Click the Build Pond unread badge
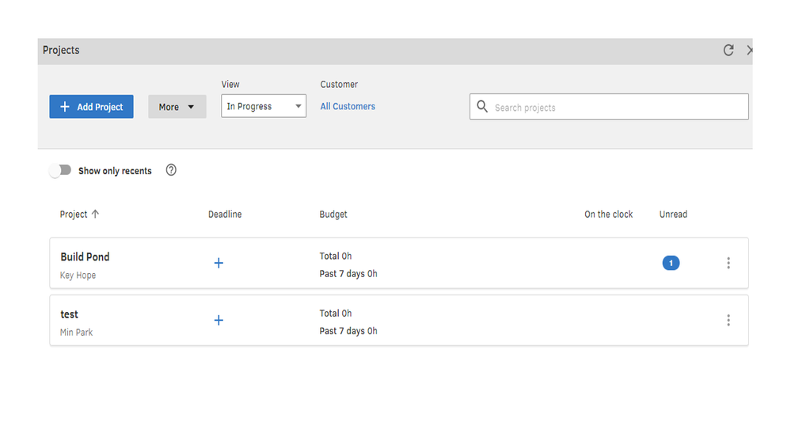The image size is (791, 445). 671,263
